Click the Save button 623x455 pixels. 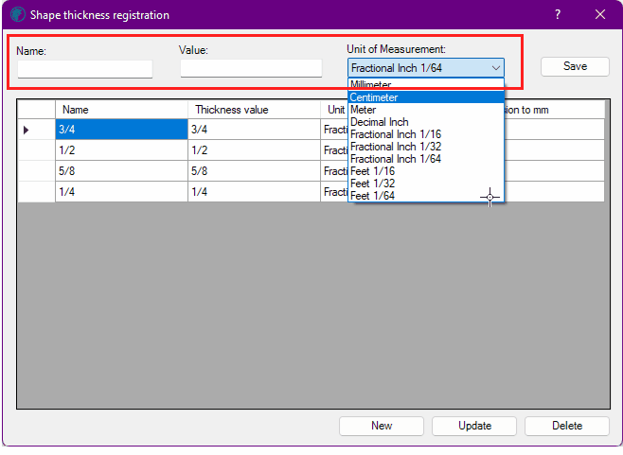coord(575,66)
